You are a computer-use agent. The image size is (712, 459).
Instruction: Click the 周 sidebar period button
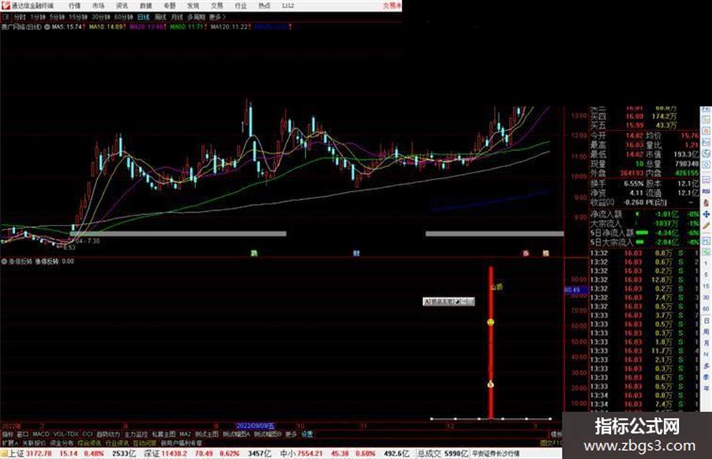click(x=706, y=332)
